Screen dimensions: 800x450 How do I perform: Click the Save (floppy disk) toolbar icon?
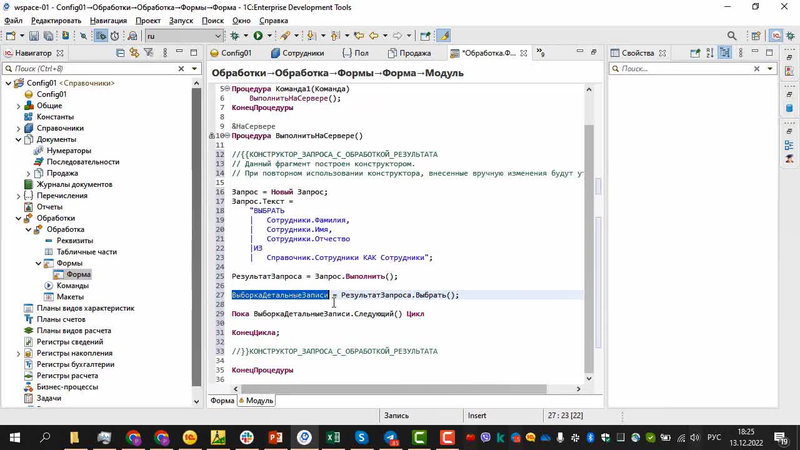click(33, 36)
